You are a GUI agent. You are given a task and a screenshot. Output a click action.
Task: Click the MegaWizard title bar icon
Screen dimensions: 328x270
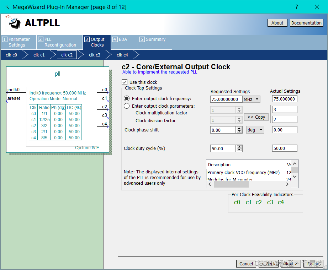7,7
